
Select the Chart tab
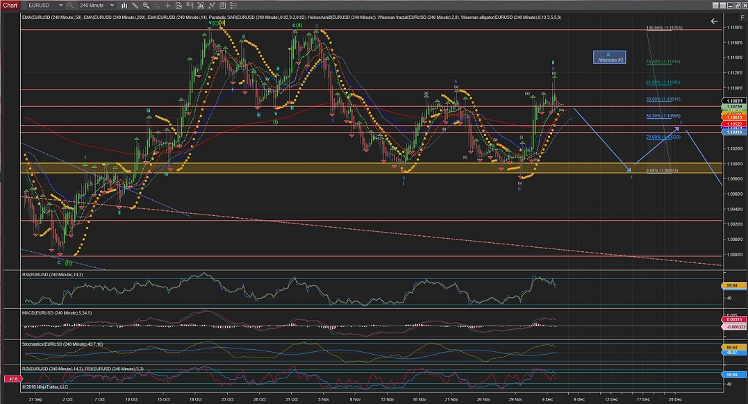pyautogui.click(x=10, y=6)
